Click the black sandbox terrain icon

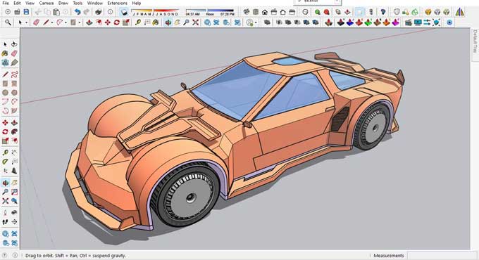point(341,22)
